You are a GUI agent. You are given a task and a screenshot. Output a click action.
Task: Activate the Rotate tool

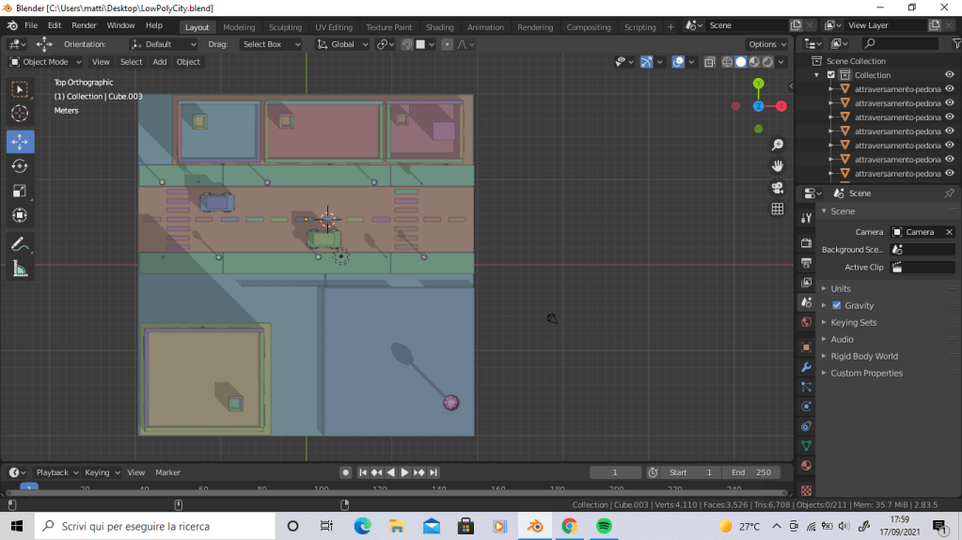click(20, 166)
